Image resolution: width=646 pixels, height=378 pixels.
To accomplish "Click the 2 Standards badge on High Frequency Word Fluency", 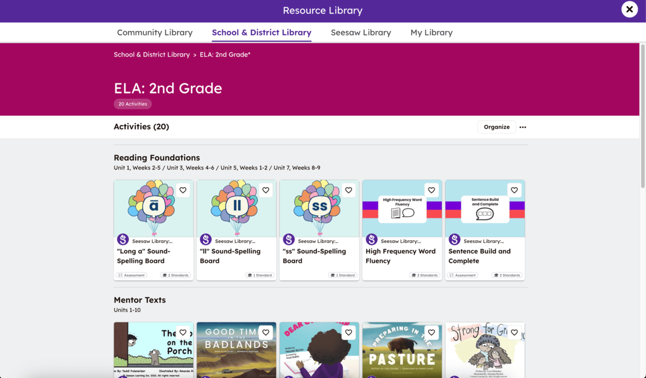I will [x=425, y=275].
